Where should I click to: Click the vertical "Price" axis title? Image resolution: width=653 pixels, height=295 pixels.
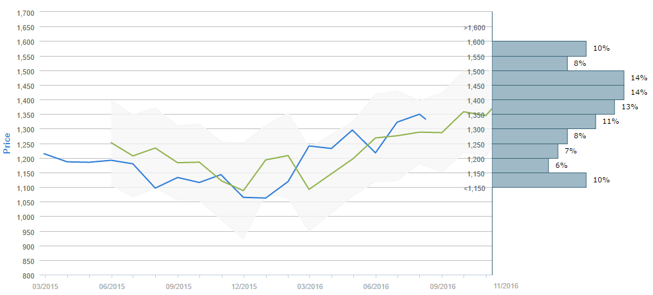[7, 143]
